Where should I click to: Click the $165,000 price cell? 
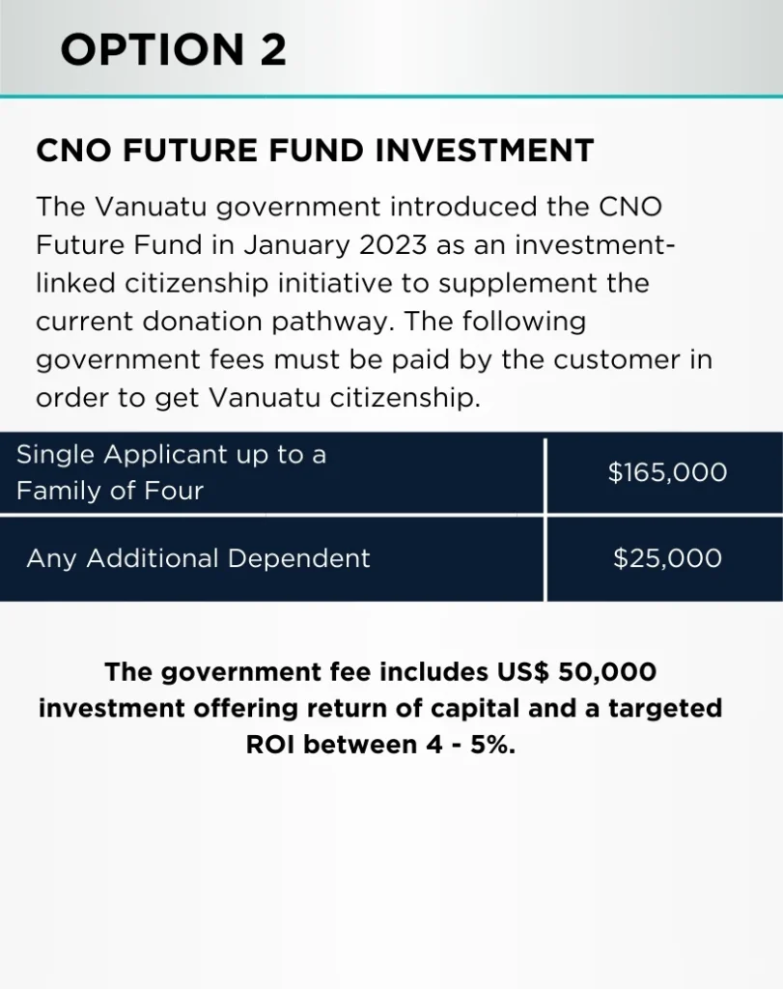[667, 471]
